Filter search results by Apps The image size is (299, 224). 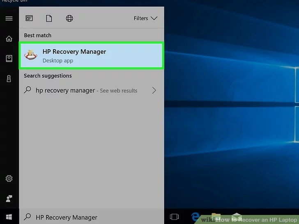tap(29, 18)
